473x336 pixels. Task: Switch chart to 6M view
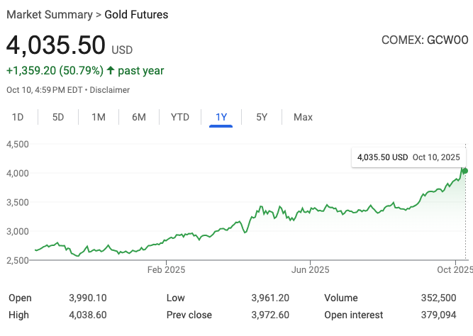[x=139, y=117]
